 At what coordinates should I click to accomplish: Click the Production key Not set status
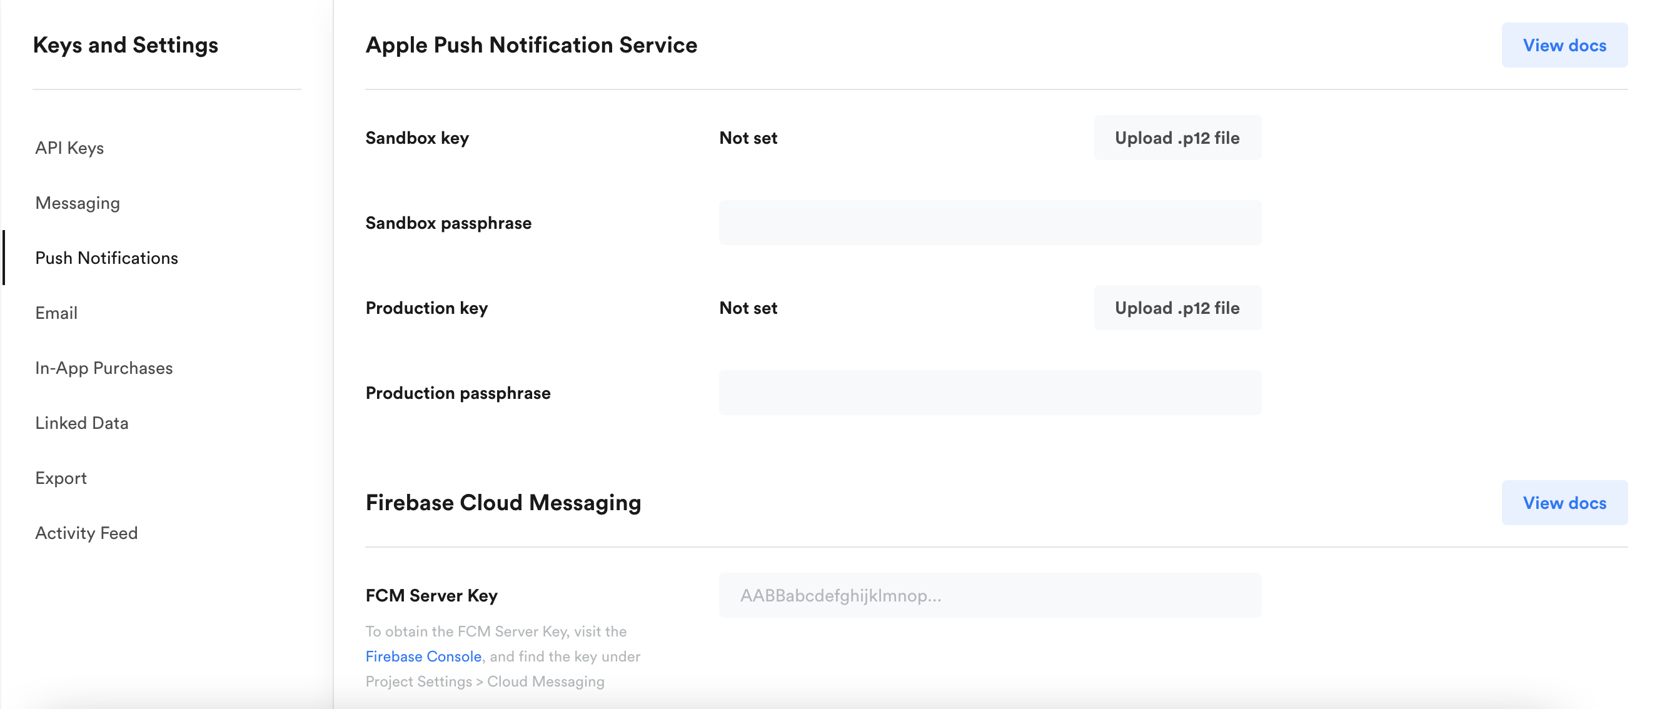748,308
